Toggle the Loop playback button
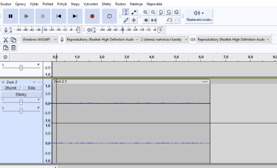 tap(109, 16)
